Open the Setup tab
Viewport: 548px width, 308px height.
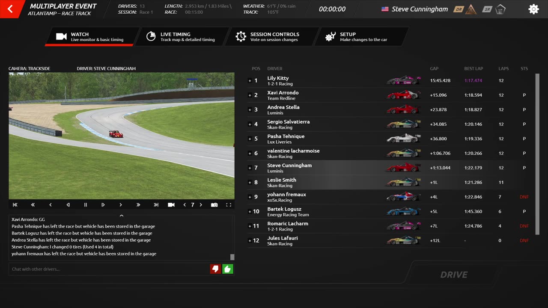point(361,37)
